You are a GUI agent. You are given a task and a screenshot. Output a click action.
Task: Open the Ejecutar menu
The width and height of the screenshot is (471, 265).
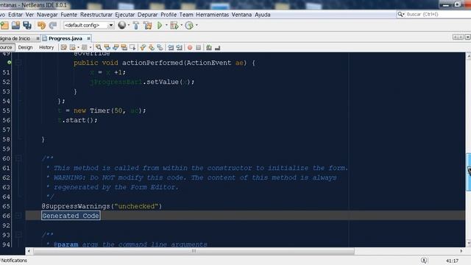[x=124, y=15]
